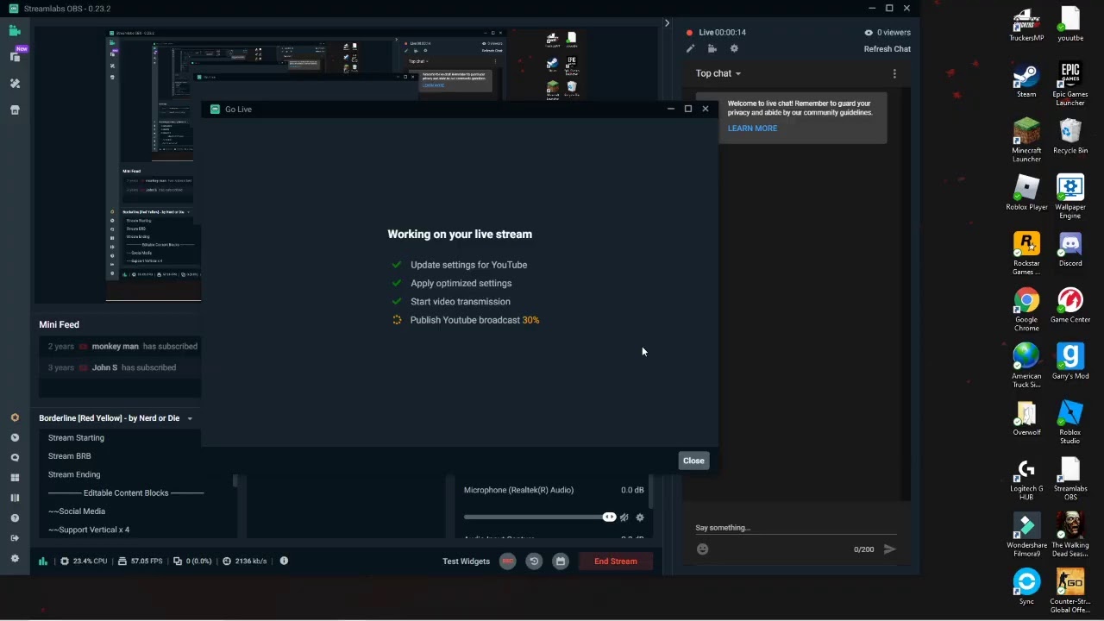1104x621 pixels.
Task: Follow the LEARN MORE link in chat
Action: point(752,129)
